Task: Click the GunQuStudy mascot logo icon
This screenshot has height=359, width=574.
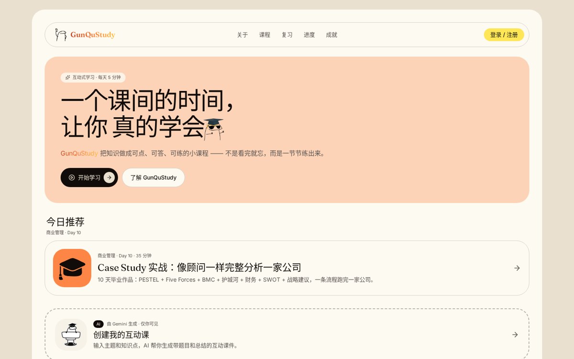Action: tap(61, 34)
